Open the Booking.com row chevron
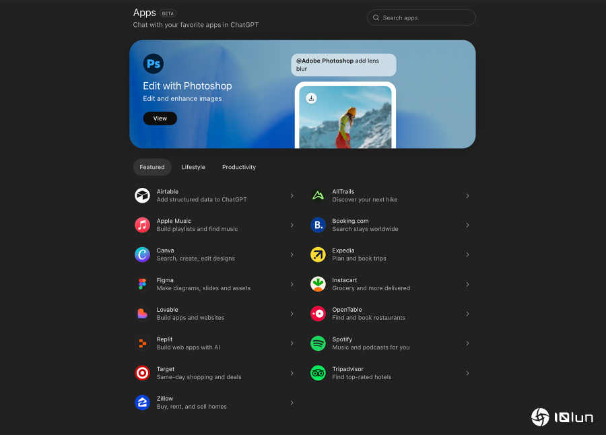Image resolution: width=606 pixels, height=435 pixels. point(468,225)
